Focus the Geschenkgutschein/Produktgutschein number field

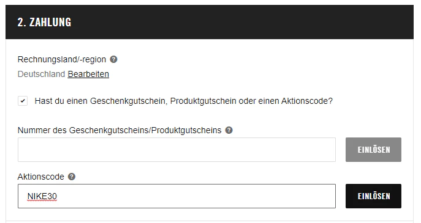(176, 150)
